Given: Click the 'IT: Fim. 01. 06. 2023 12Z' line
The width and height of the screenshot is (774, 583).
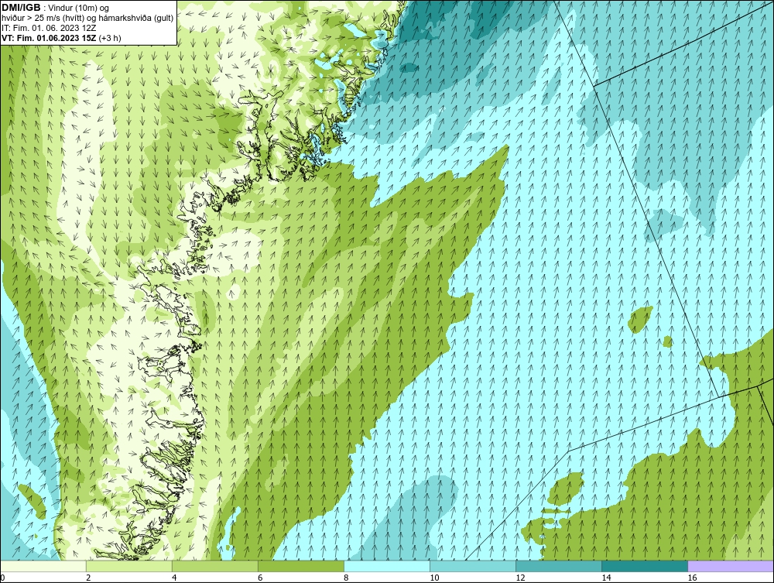Looking at the screenshot, I should [x=49, y=28].
